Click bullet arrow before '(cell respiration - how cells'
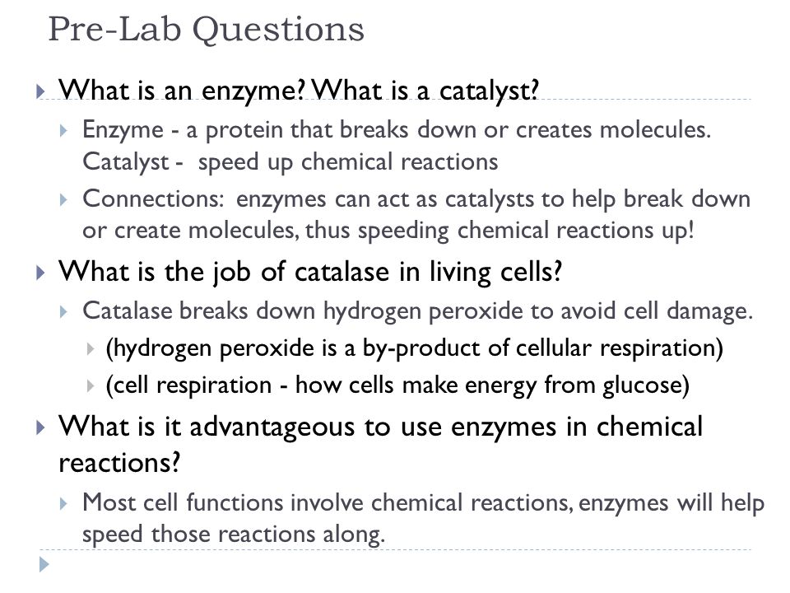The width and height of the screenshot is (790, 593). (x=91, y=386)
